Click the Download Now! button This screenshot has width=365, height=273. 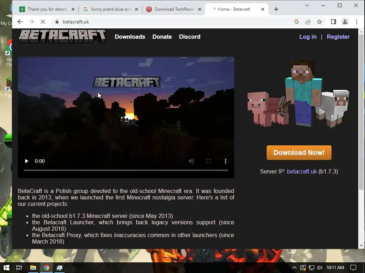point(299,152)
